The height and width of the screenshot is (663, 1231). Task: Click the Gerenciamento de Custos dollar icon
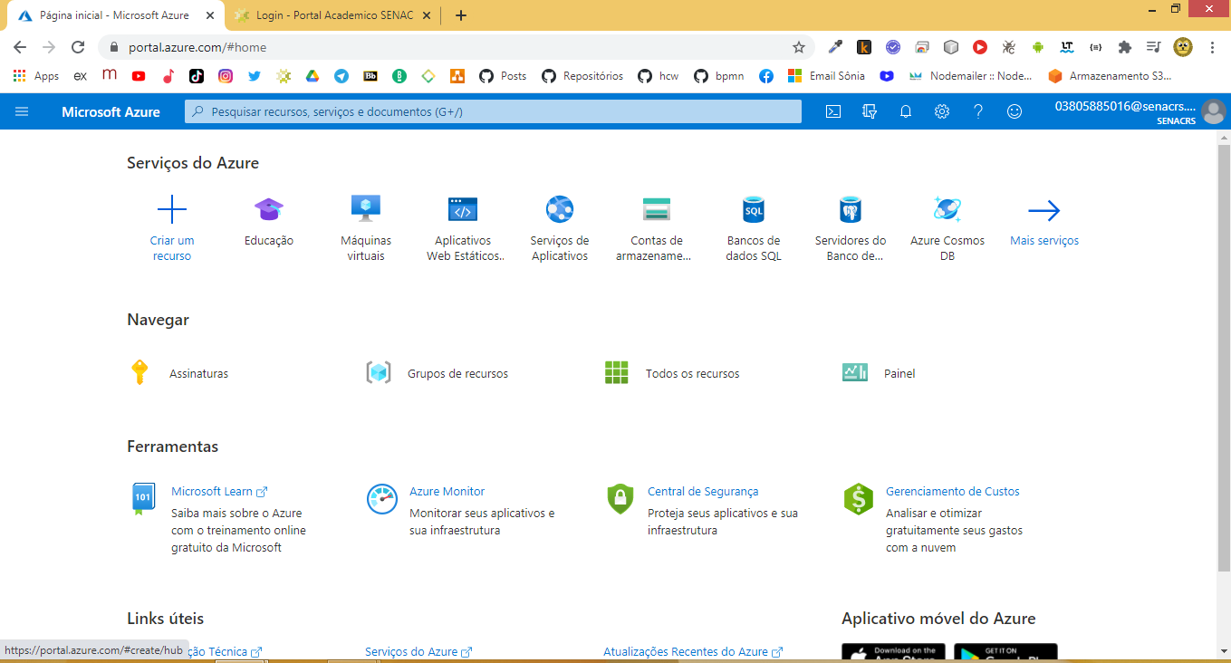click(858, 499)
